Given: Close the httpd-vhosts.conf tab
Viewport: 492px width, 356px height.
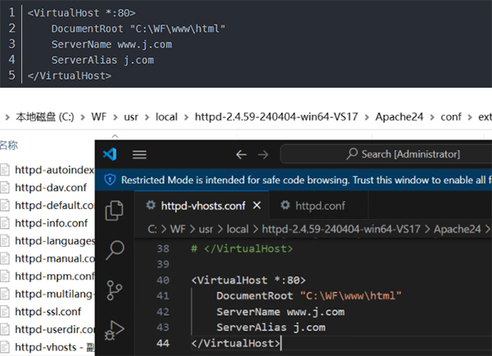Looking at the screenshot, I should [257, 205].
